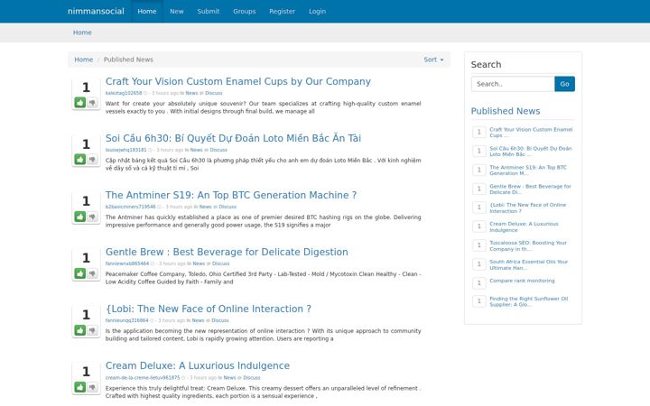650x406 pixels.
Task: Downvote the Antminer S19 post
Action: point(92,217)
